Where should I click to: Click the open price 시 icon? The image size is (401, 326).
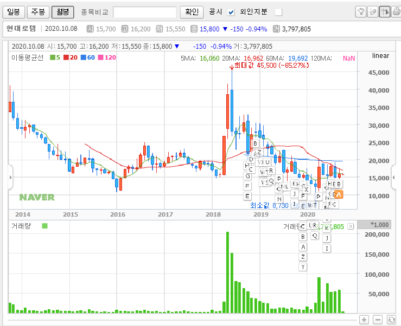coord(90,29)
